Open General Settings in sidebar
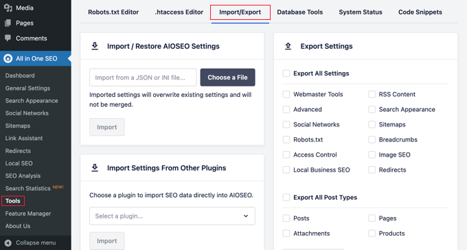Screen dimensions: 467x250 pos(27,88)
